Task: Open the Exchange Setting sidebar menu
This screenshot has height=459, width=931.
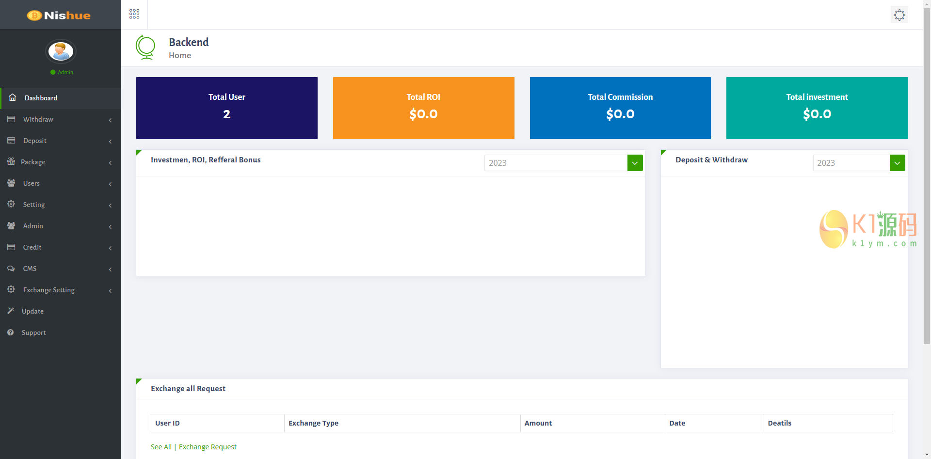Action: click(61, 290)
